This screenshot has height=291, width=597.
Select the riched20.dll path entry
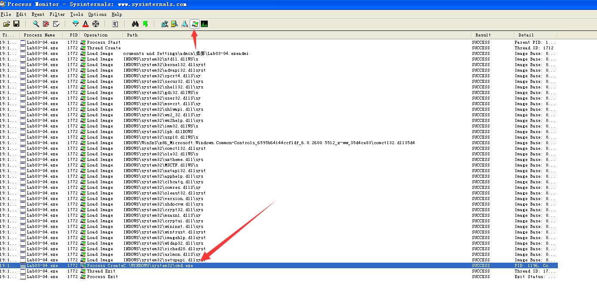pyautogui.click(x=164, y=249)
